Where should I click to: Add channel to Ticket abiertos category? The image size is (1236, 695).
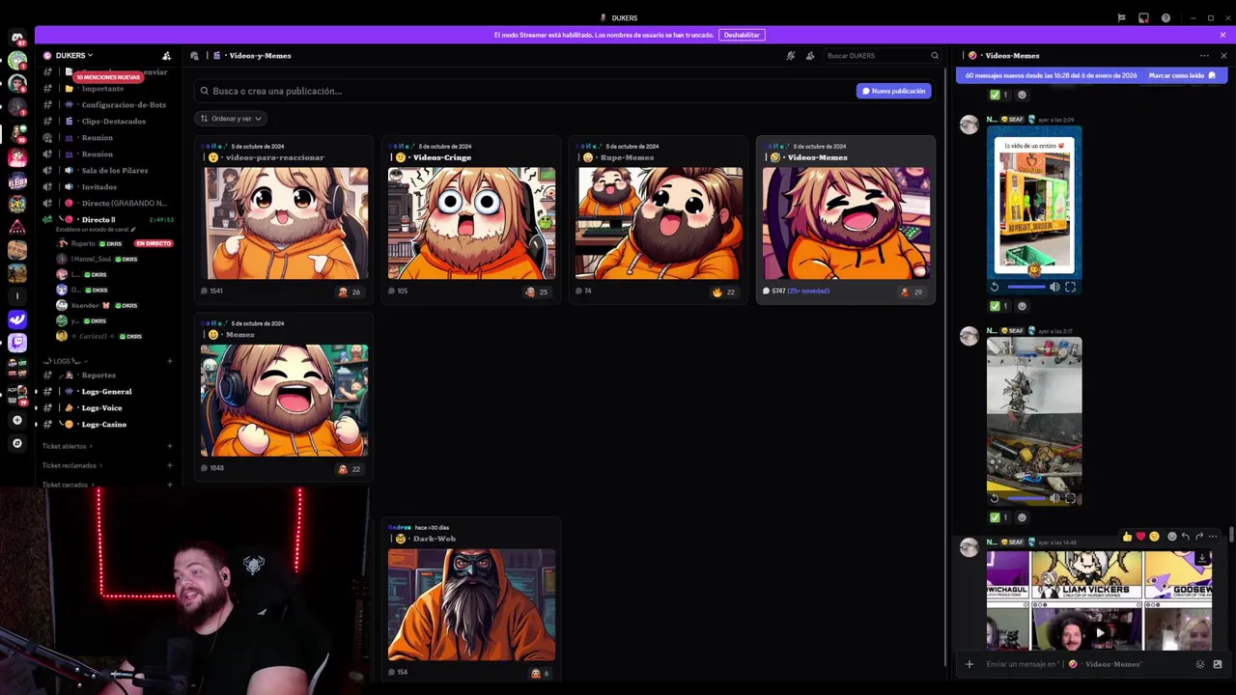(170, 446)
